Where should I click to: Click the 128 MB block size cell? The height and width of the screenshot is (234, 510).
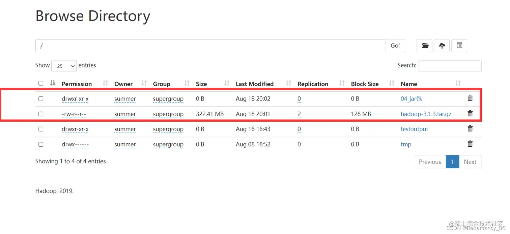point(361,114)
